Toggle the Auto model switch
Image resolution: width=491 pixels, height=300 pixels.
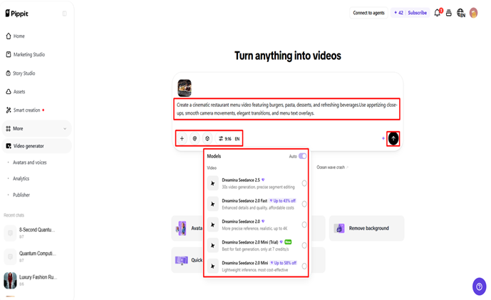[x=302, y=156]
